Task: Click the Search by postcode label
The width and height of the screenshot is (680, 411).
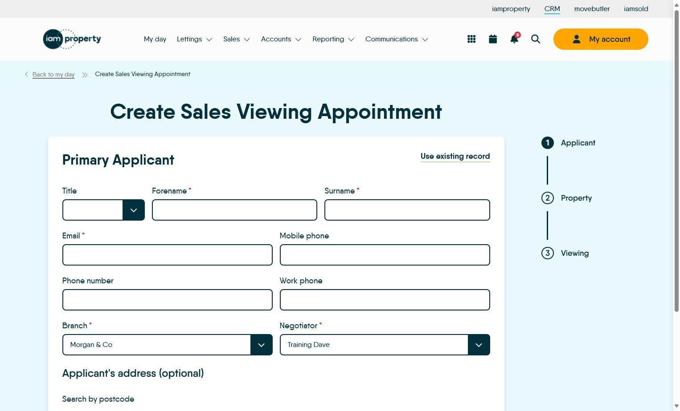Action: click(x=98, y=399)
